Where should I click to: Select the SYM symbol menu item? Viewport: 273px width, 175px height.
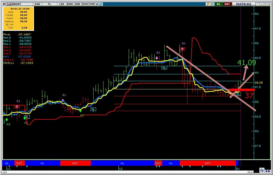tap(85, 4)
